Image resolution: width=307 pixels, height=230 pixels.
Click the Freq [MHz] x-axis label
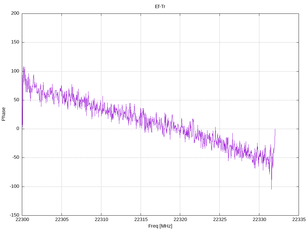160,226
